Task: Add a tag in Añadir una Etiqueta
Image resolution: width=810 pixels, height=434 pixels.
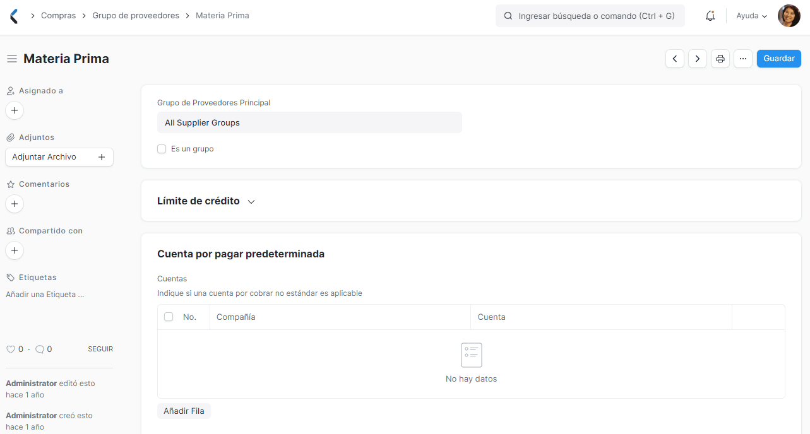Action: (45, 295)
